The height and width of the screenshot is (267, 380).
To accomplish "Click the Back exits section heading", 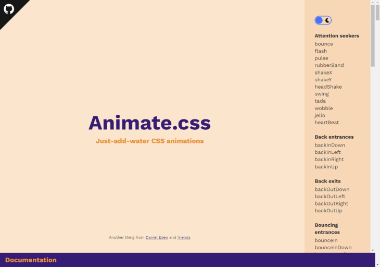I will click(x=327, y=181).
